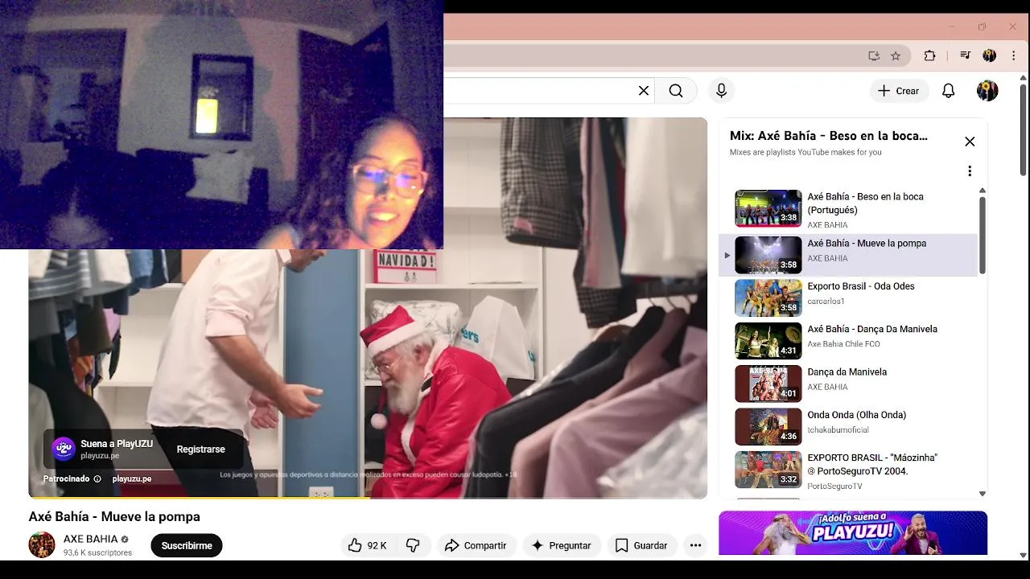The image size is (1030, 579).
Task: Click the yellow video progress bar
Action: [199, 498]
